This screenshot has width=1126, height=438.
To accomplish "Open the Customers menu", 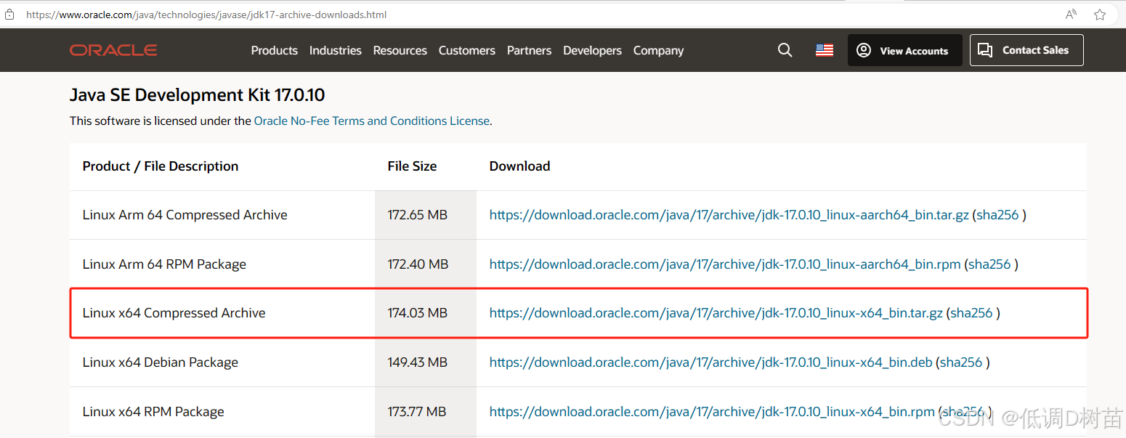I will 467,50.
